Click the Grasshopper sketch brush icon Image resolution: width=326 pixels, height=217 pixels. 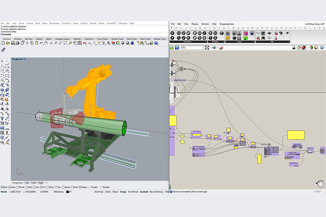pyautogui.click(x=221, y=48)
